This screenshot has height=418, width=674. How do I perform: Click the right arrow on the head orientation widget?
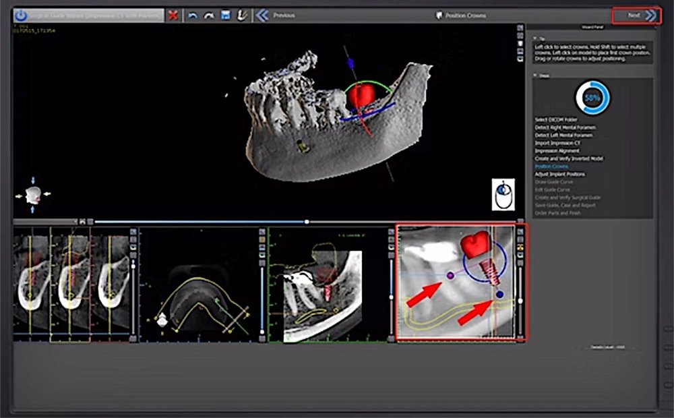coord(47,194)
